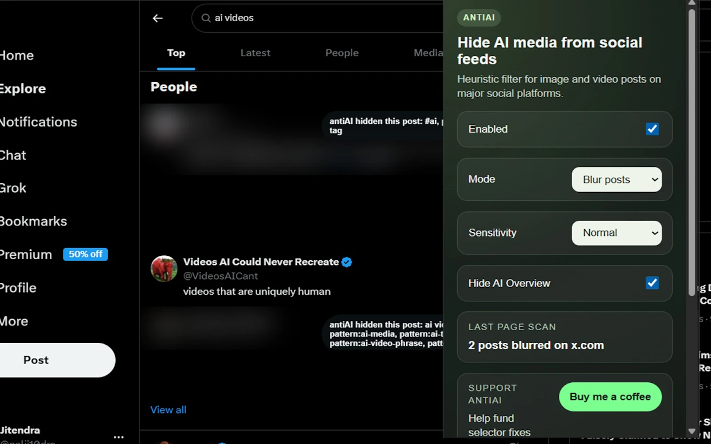Open the Sensitivity dropdown set to Normal

pyautogui.click(x=616, y=233)
